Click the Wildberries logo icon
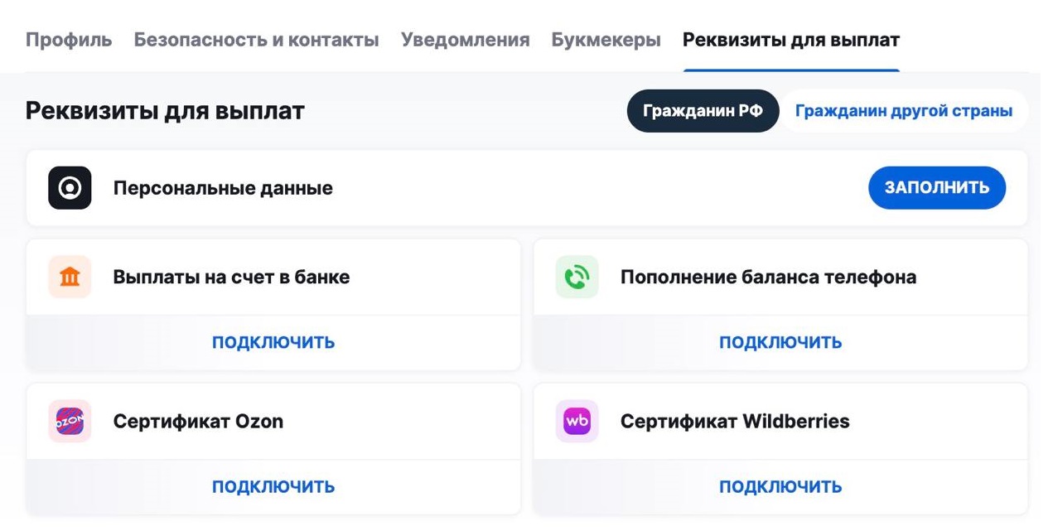Viewport: 1053px width, 531px height. coord(577,421)
